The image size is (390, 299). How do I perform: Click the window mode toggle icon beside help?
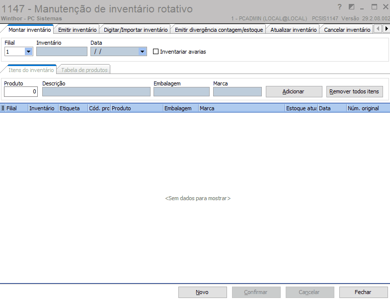point(351,7)
